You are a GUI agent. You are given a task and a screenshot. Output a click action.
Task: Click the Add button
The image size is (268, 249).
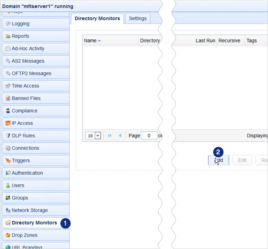pyautogui.click(x=219, y=160)
